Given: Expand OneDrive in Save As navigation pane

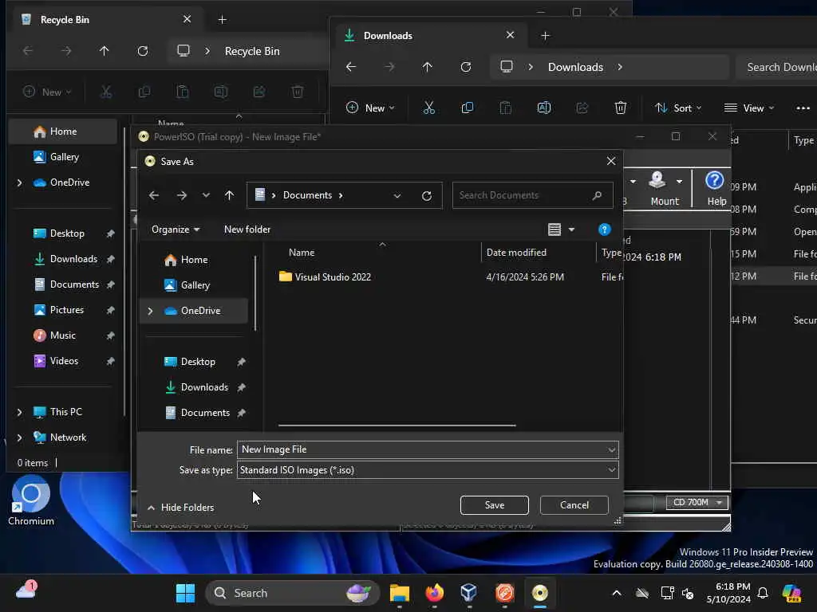Looking at the screenshot, I should coord(151,311).
